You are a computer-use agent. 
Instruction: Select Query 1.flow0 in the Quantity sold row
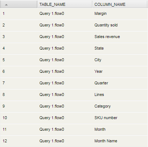(52, 25)
